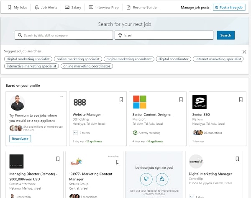The width and height of the screenshot is (251, 198).
Task: Open the Digital Marketing Manager job title
Action: coord(210,174)
